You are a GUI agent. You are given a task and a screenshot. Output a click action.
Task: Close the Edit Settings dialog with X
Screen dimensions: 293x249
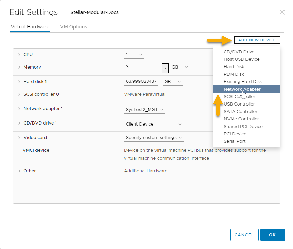282,12
